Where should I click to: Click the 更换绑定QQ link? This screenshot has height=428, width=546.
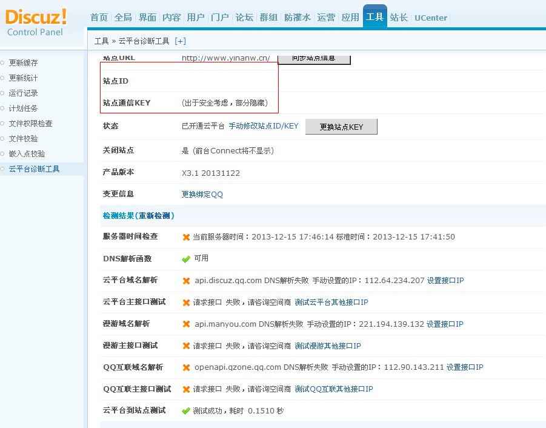pos(202,195)
